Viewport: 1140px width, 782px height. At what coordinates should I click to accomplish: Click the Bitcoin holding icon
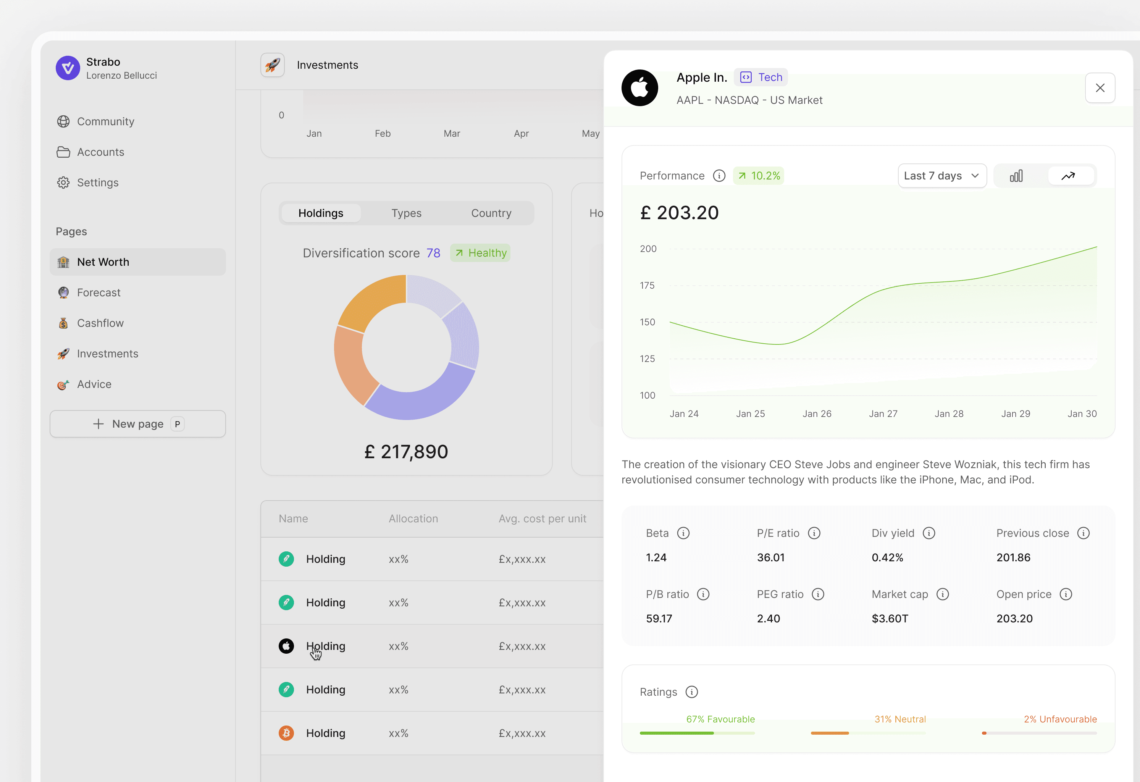[286, 733]
